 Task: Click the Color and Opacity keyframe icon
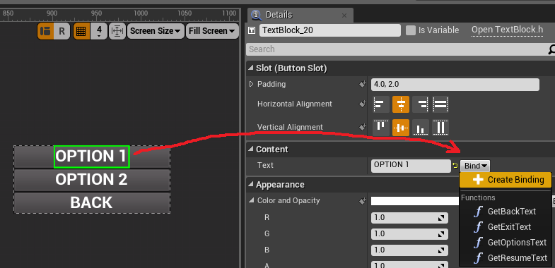pyautogui.click(x=362, y=201)
